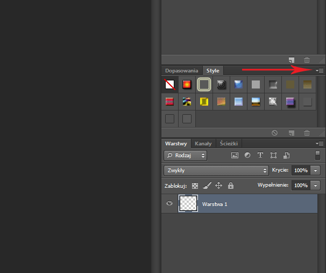This screenshot has width=326, height=273.
Task: Apply the blue-to-orange horizon style swatch
Action: pos(256,101)
